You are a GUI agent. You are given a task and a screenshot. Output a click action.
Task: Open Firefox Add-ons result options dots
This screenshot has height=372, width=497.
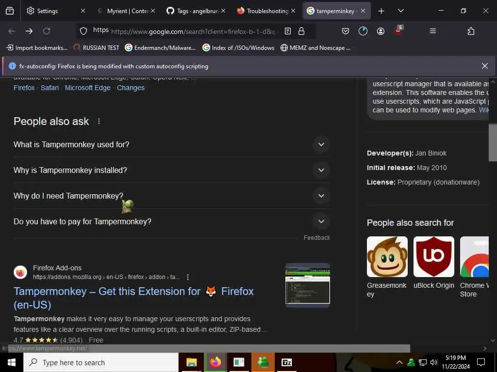(x=188, y=277)
